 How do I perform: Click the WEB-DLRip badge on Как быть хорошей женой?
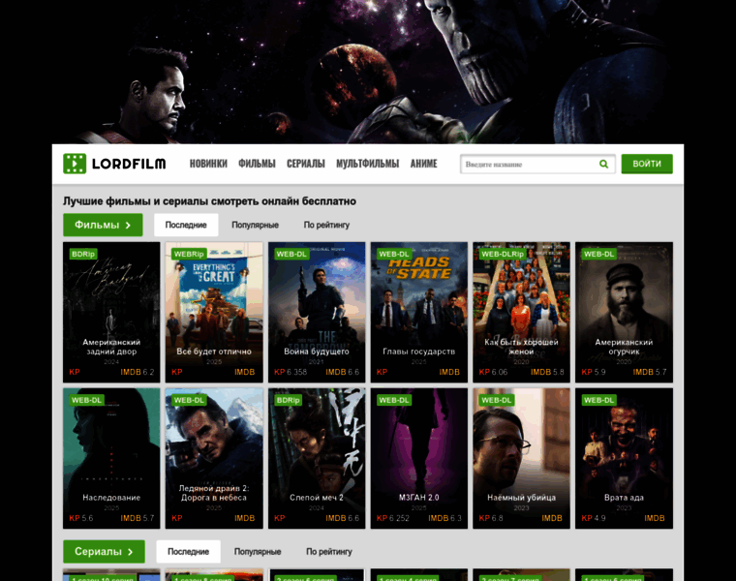(503, 254)
